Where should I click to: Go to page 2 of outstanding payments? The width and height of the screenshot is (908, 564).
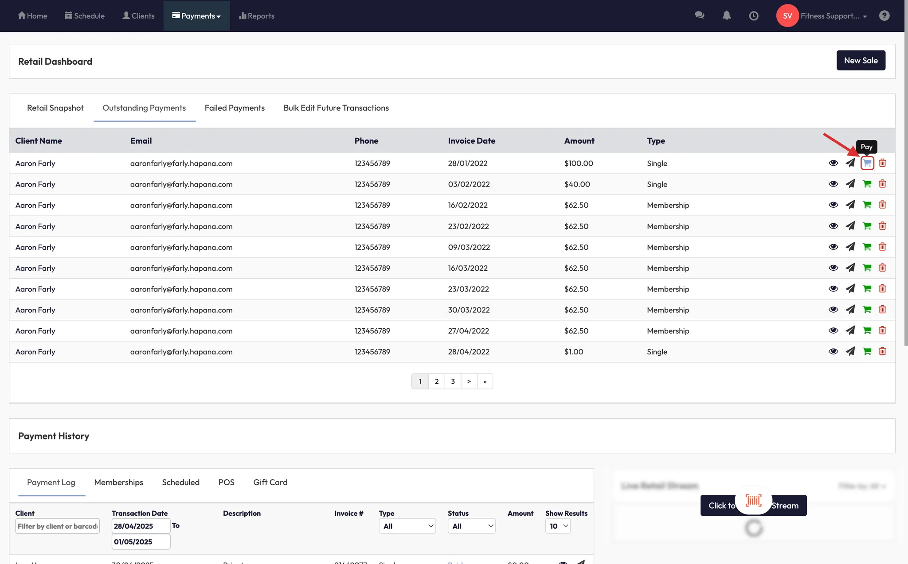point(436,381)
